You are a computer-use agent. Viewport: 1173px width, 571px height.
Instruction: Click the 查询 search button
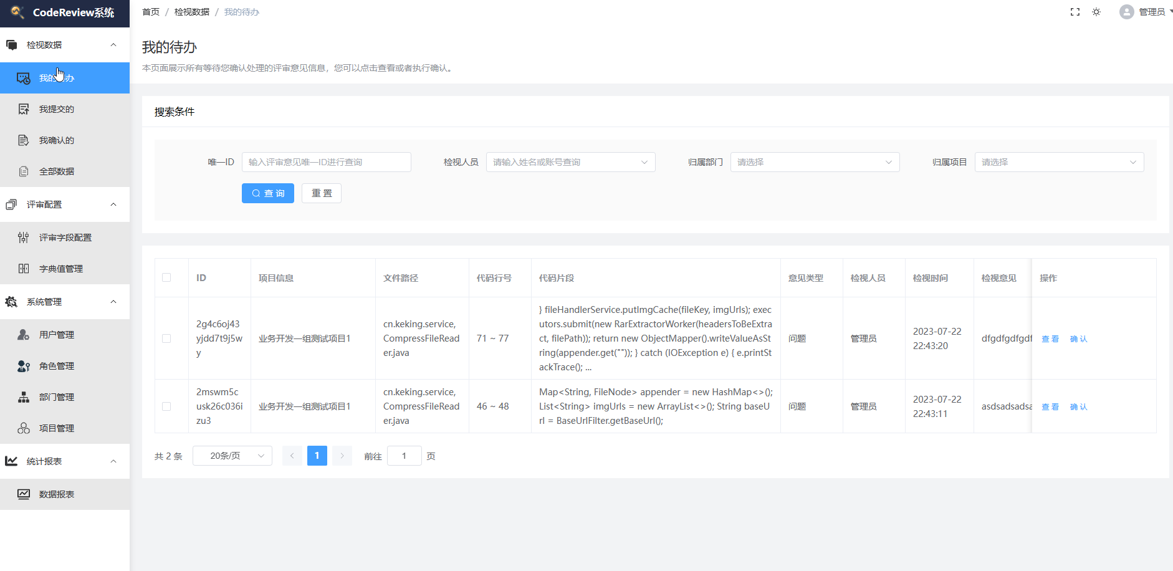coord(268,193)
